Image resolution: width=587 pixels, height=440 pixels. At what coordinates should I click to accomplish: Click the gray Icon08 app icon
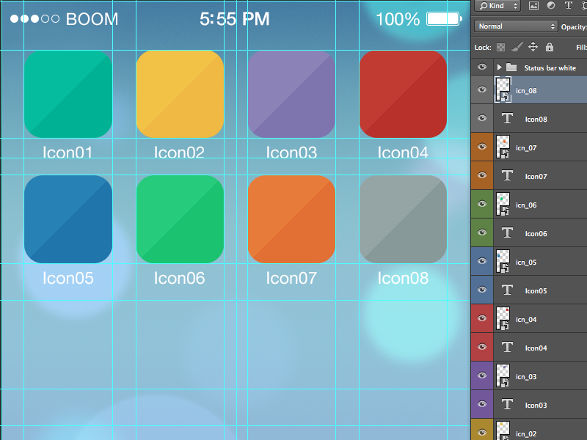(403, 219)
